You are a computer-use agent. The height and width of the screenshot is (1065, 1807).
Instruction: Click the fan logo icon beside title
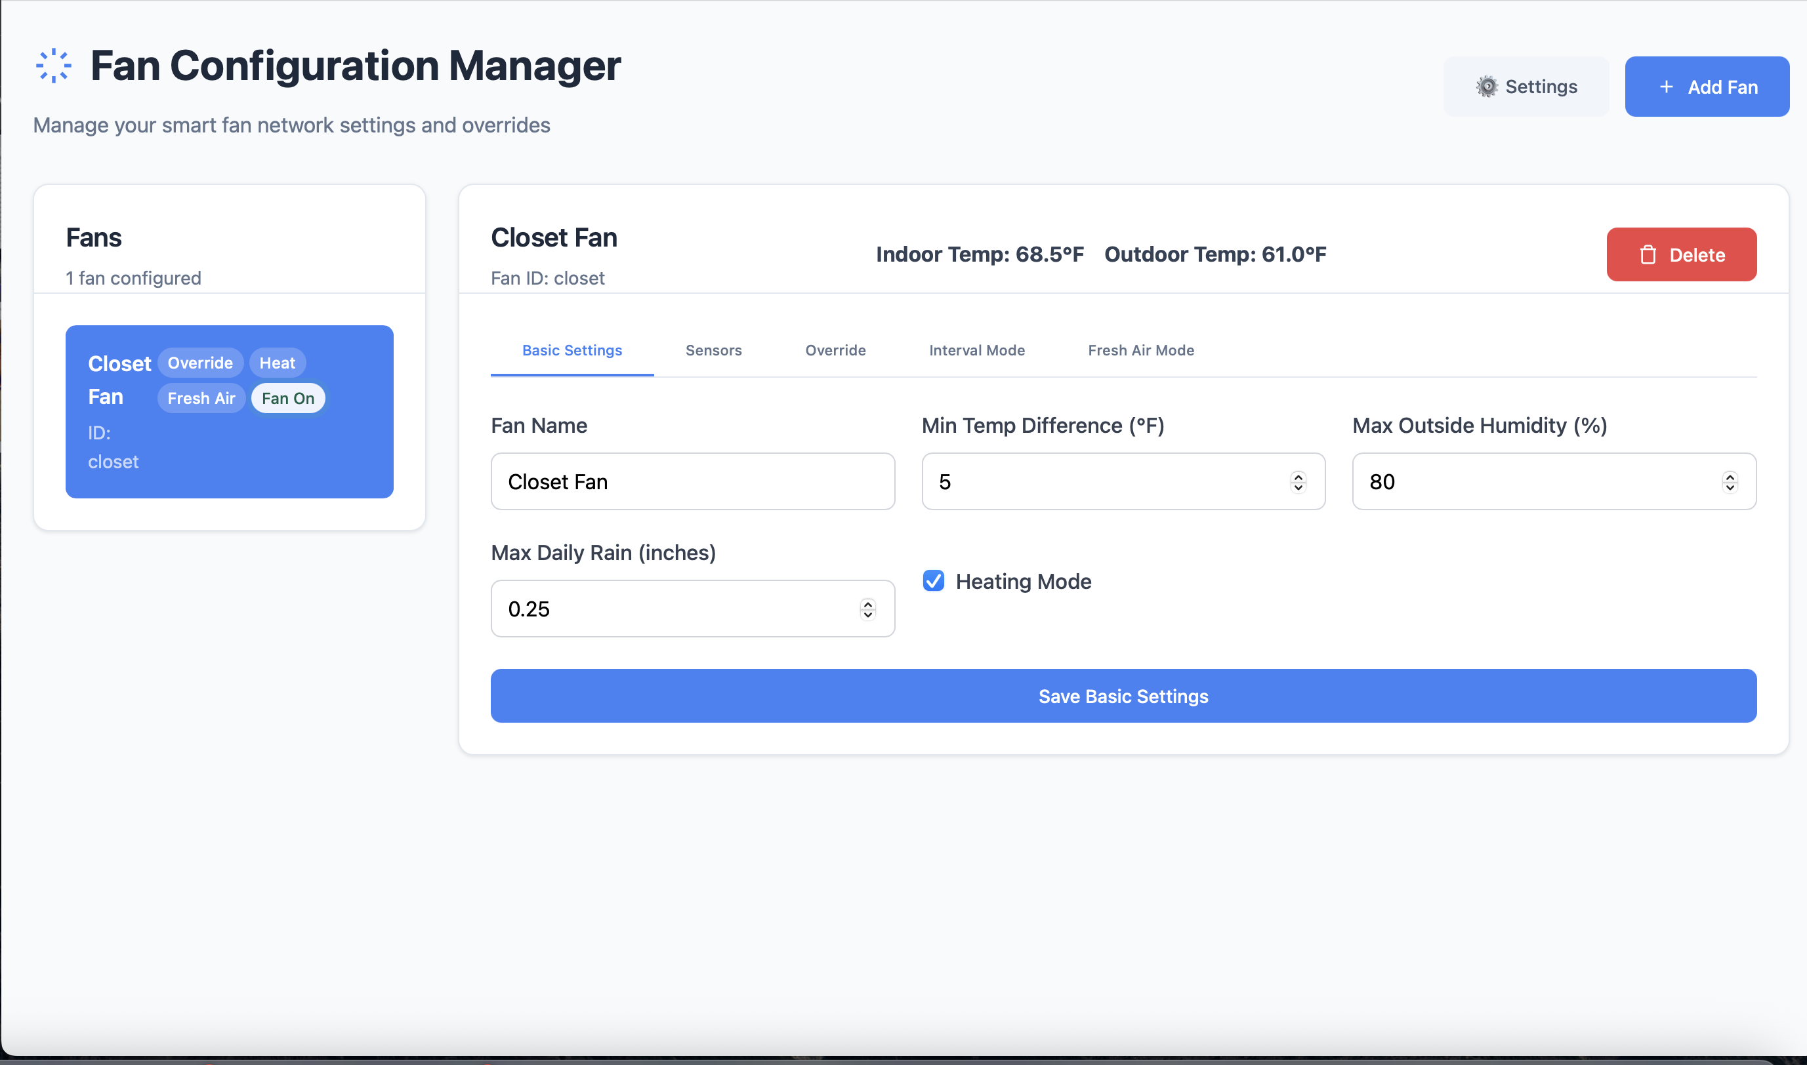(54, 66)
